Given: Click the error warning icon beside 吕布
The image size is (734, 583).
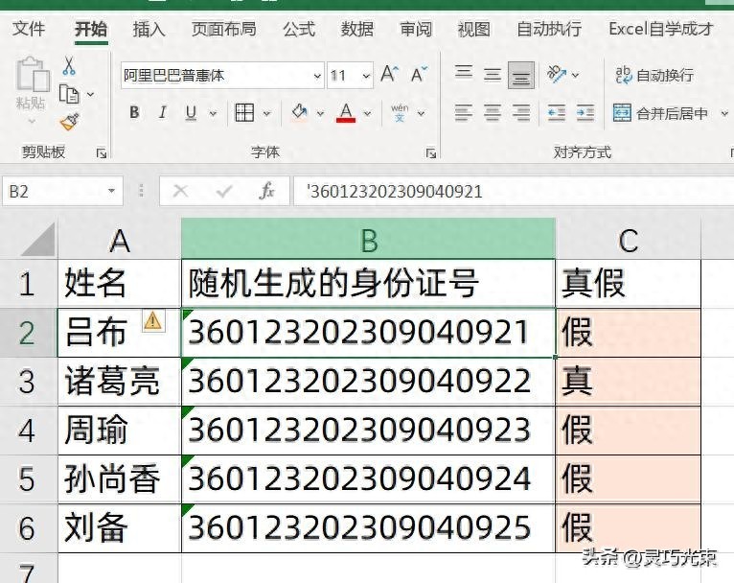Looking at the screenshot, I should pos(152,320).
